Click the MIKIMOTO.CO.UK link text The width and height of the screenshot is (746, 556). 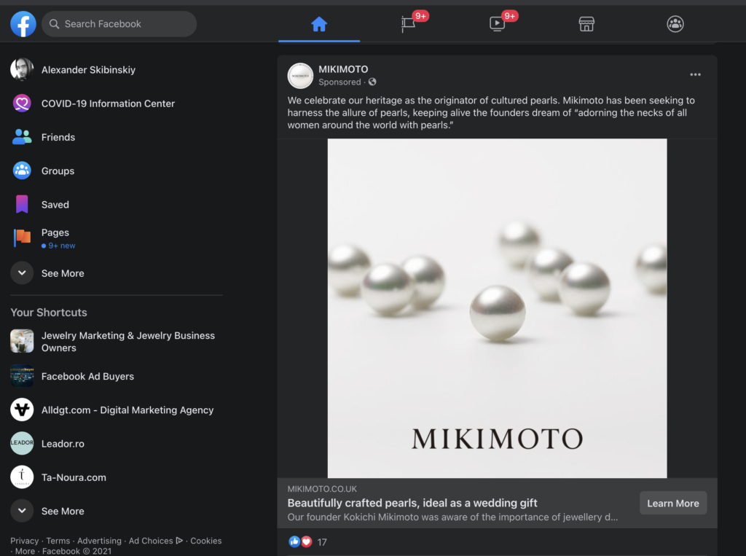(322, 489)
